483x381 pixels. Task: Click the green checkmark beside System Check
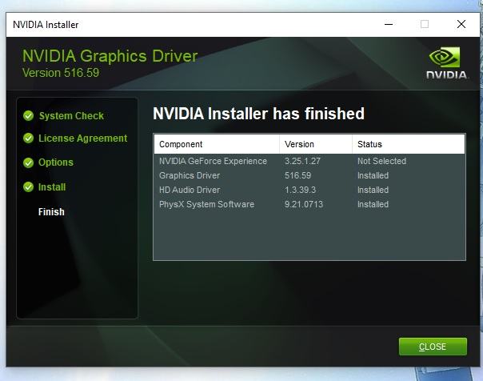28,116
